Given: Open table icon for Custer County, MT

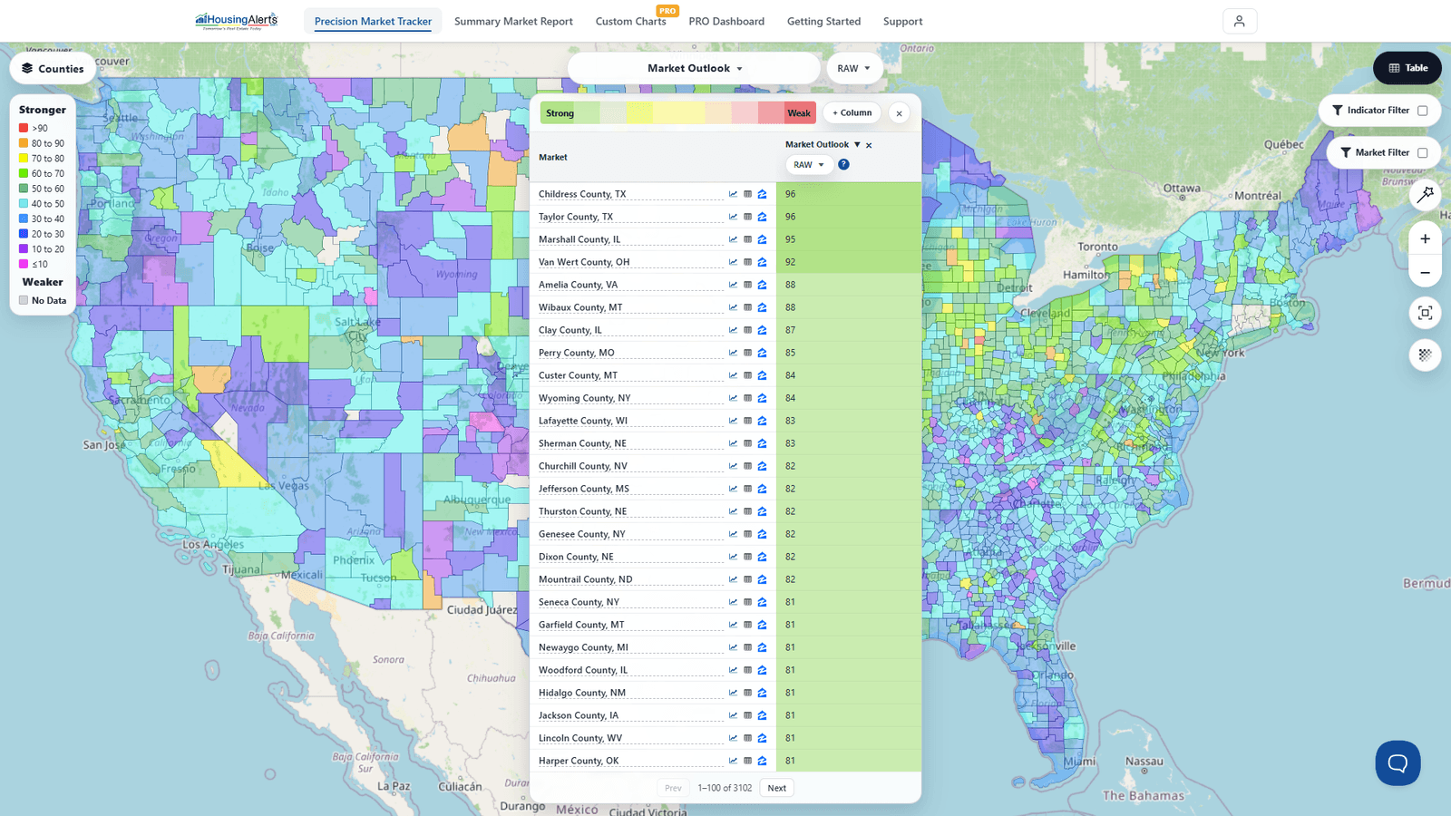Looking at the screenshot, I should pos(748,375).
